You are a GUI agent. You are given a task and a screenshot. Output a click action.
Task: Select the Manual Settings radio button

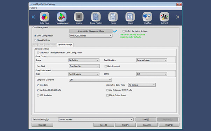[x=35, y=40]
